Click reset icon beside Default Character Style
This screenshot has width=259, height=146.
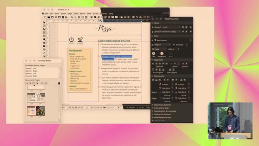[x=183, y=32]
